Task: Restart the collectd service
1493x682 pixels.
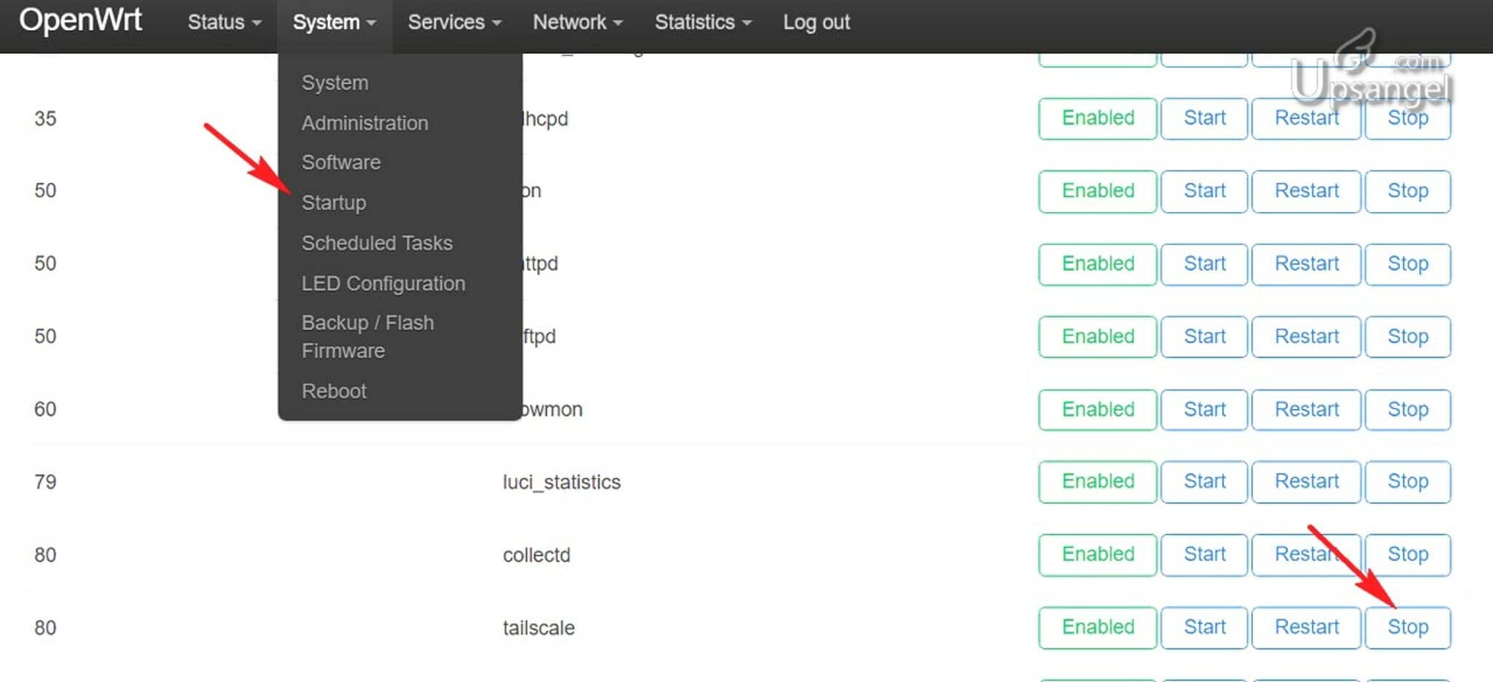Action: [x=1306, y=554]
